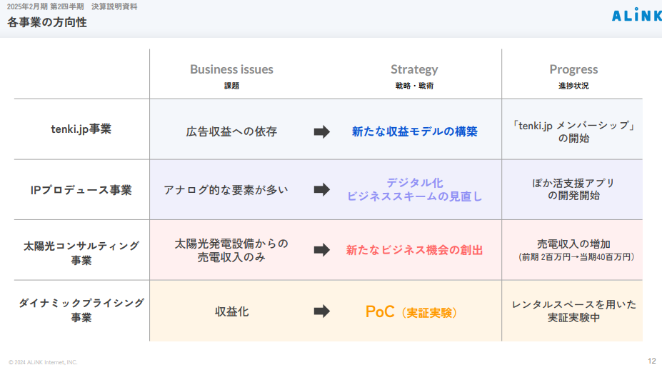Select the Business issues column heading
This screenshot has height=370, width=662.
coord(231,69)
